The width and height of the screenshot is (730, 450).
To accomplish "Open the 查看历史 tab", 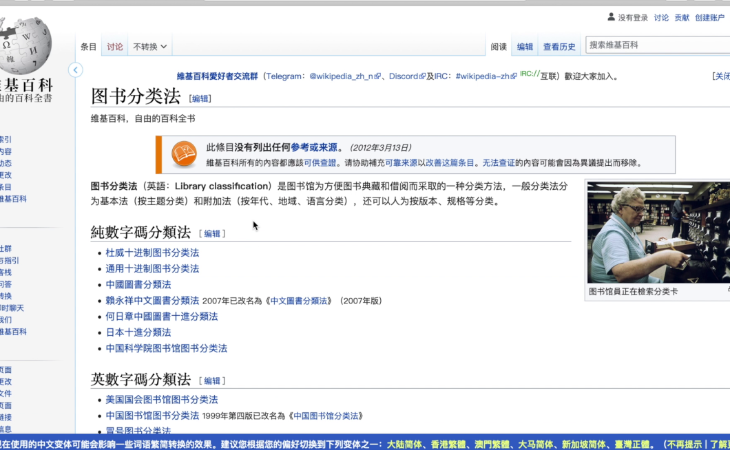I will (559, 47).
